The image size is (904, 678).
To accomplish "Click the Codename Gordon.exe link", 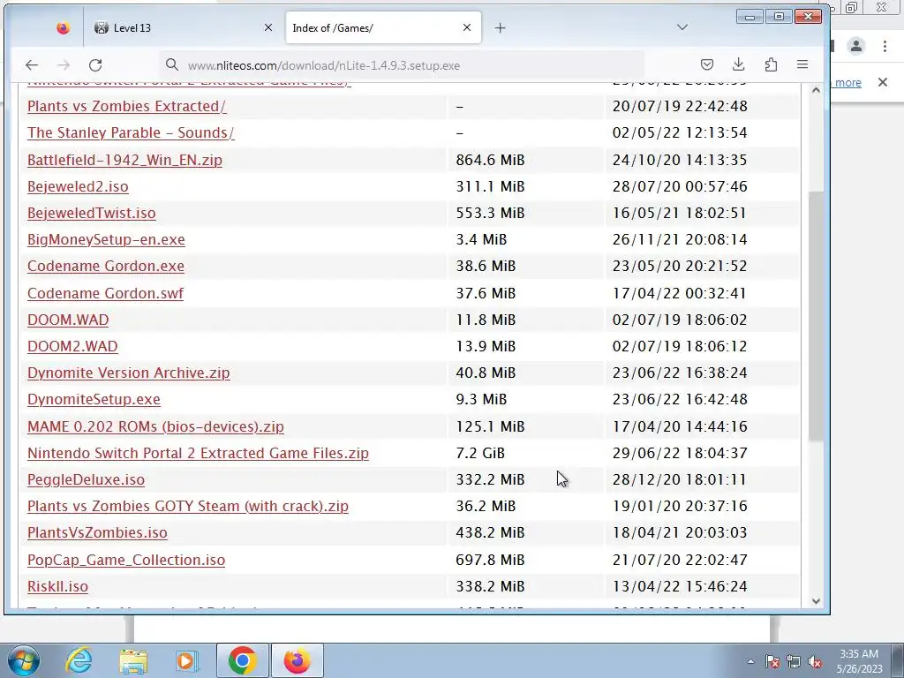I will tap(106, 266).
